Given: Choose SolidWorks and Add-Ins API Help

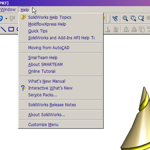Looking at the screenshot, I should coord(61,38).
